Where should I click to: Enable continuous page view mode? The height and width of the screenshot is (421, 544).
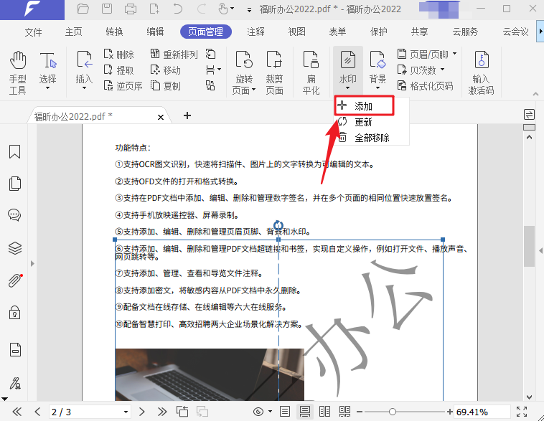pos(305,412)
